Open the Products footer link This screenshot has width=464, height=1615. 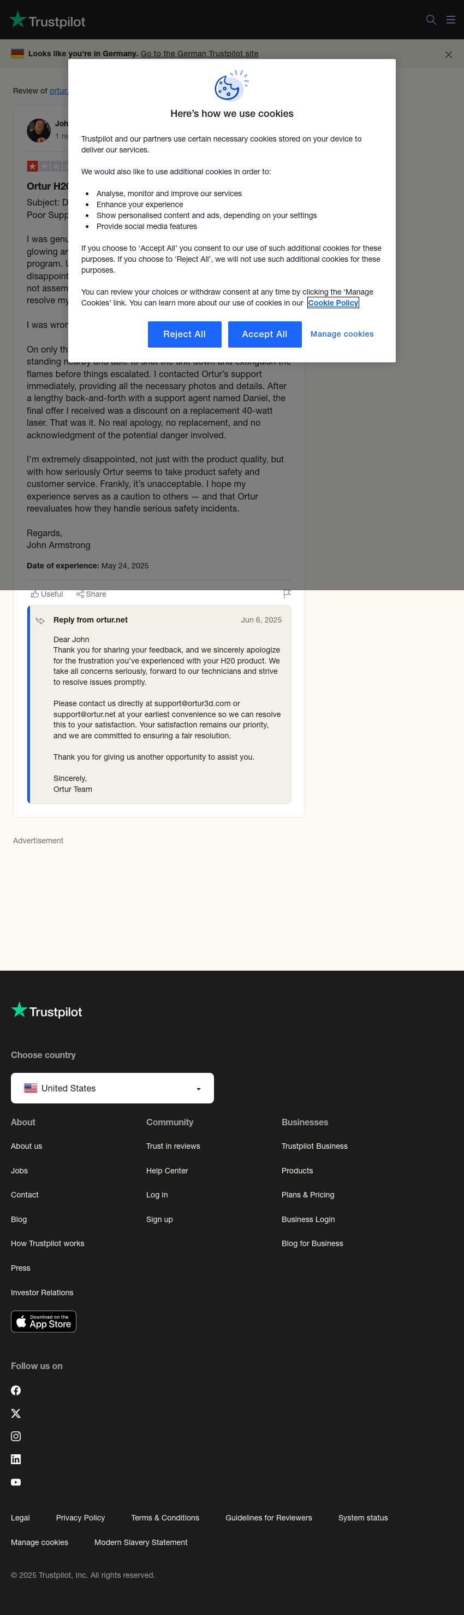click(298, 1171)
